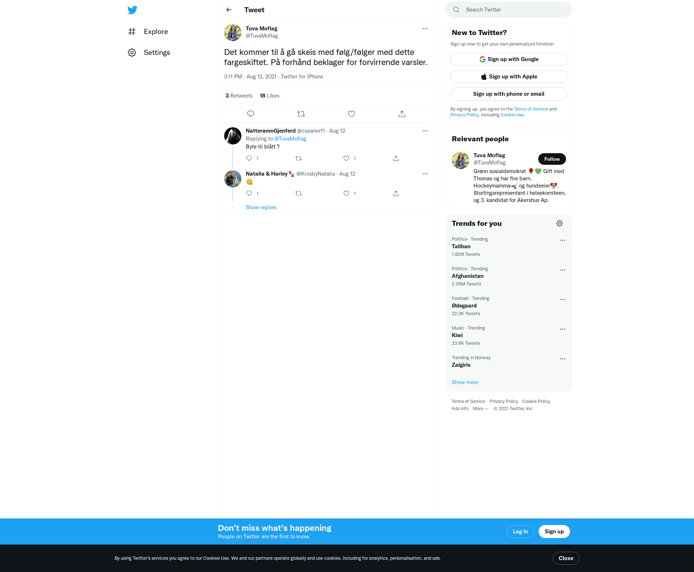Click the Twitter bird logo
The width and height of the screenshot is (694, 572).
(x=132, y=10)
